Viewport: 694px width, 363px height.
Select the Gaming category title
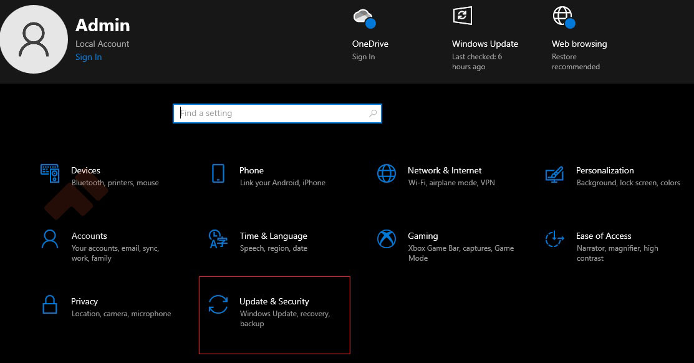(423, 236)
